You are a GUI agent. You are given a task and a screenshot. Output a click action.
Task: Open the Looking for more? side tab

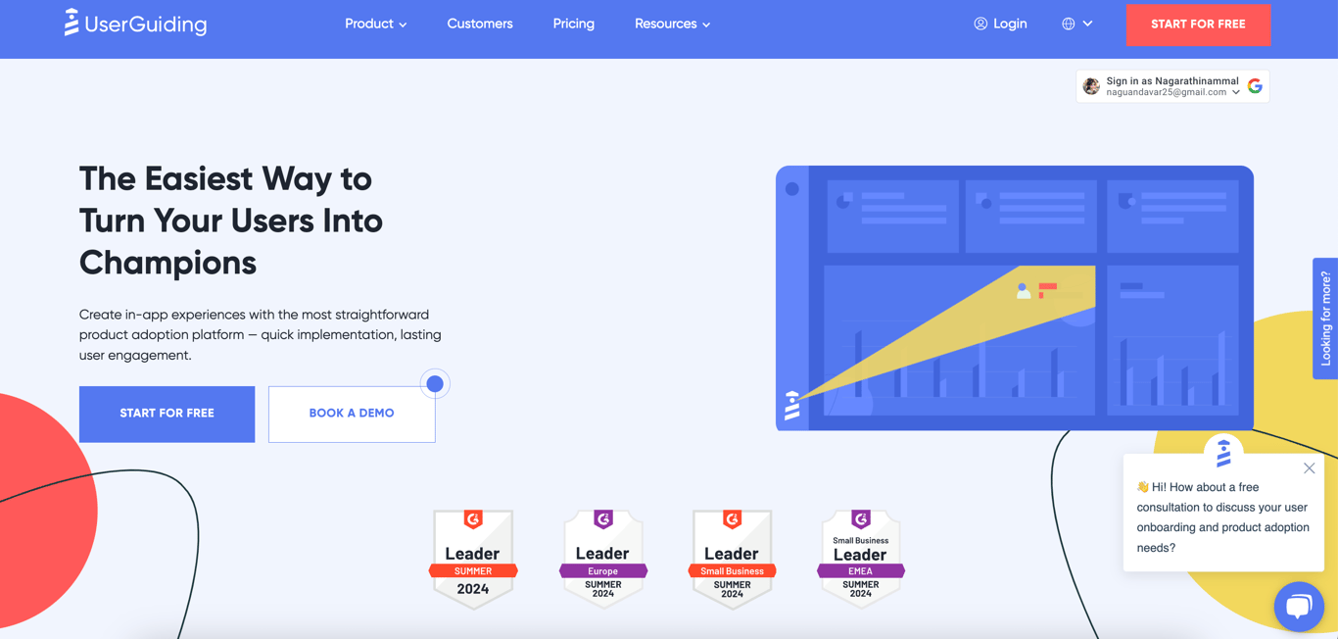pyautogui.click(x=1325, y=319)
